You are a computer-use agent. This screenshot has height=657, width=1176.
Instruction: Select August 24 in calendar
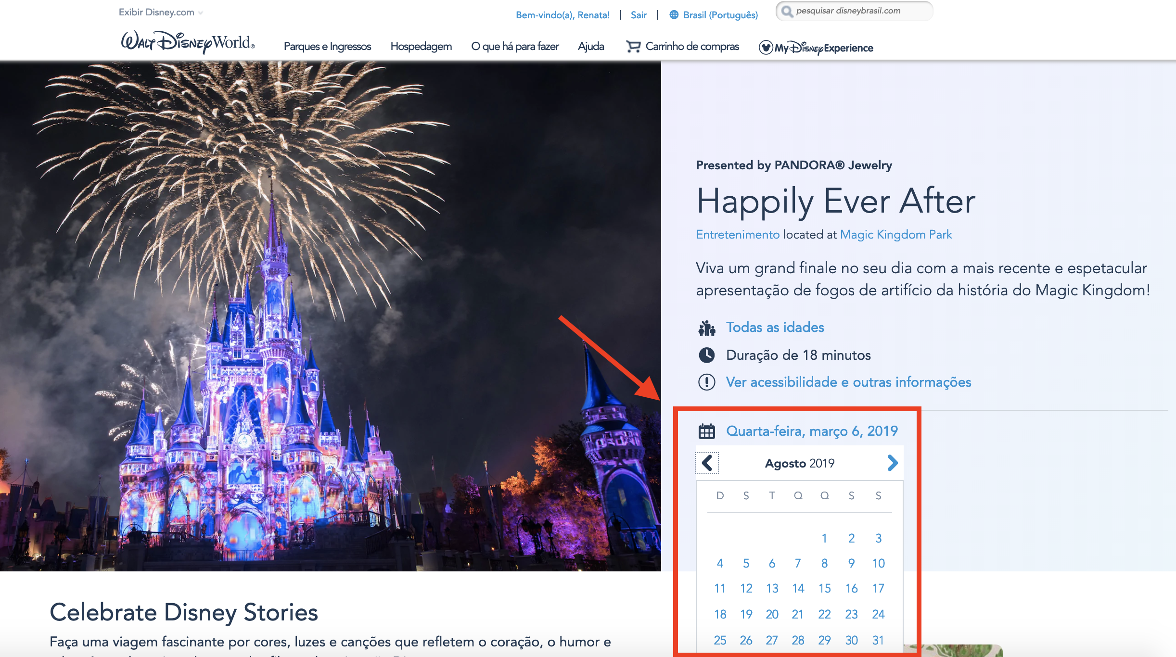pyautogui.click(x=878, y=614)
